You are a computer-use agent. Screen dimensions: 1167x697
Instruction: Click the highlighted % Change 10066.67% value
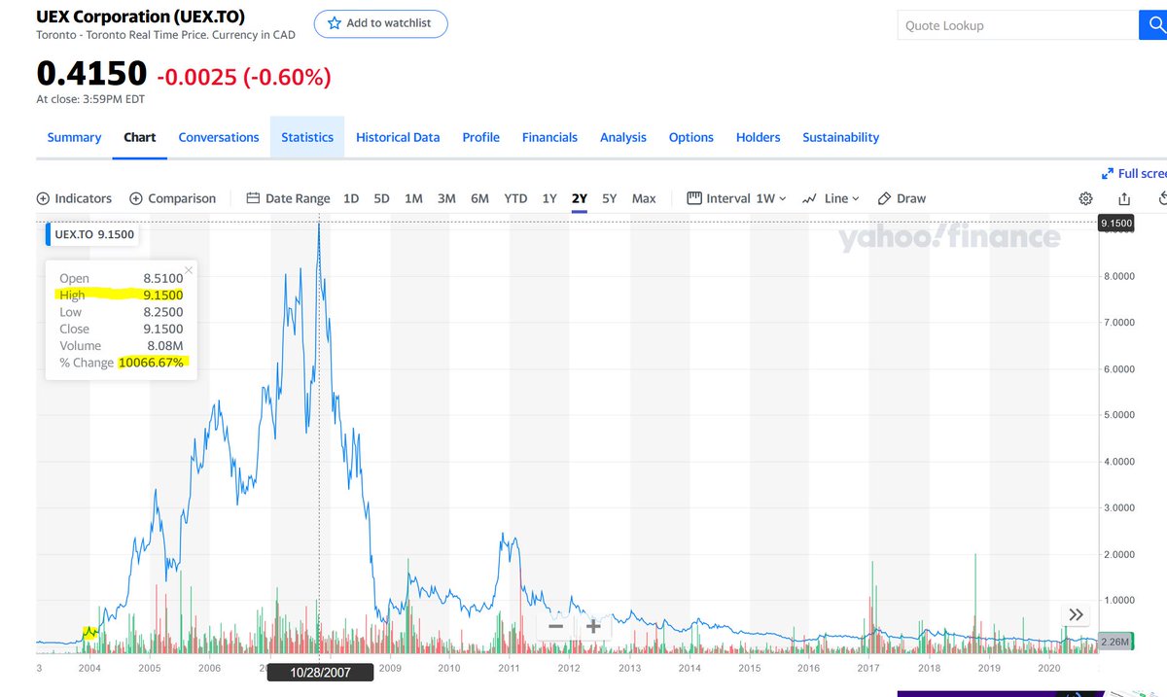[151, 363]
